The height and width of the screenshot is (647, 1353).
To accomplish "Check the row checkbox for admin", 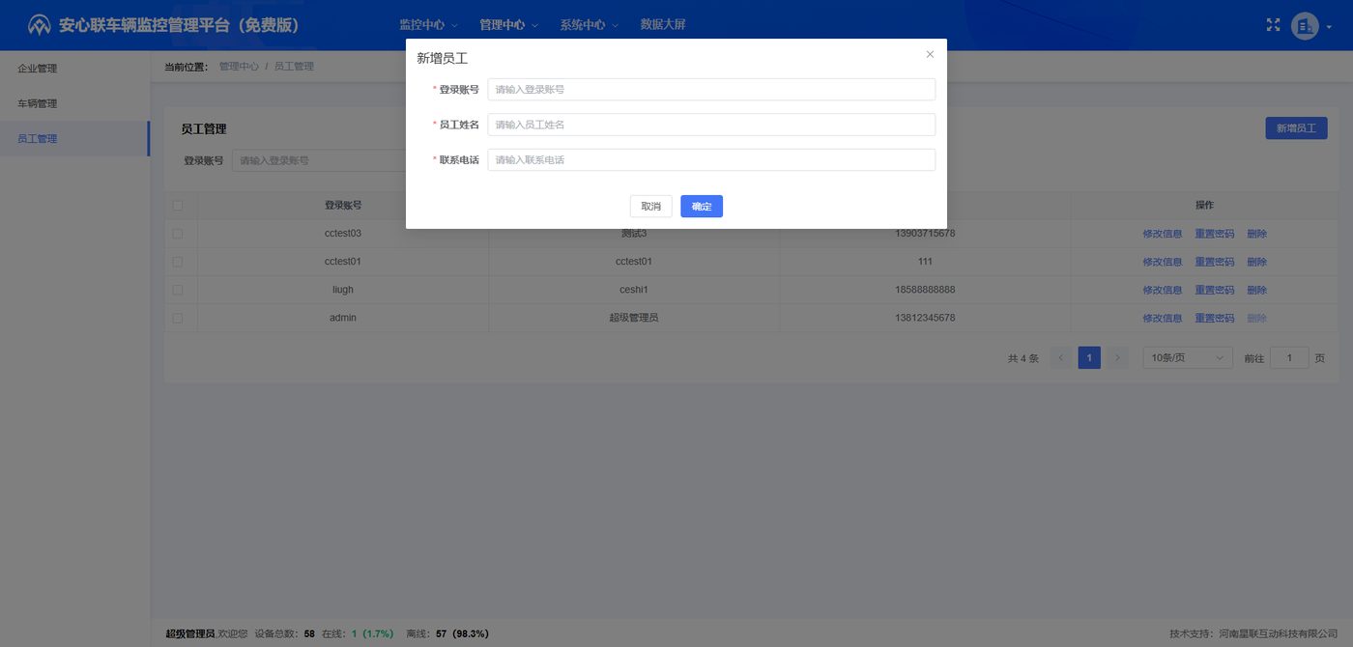I will coord(177,318).
